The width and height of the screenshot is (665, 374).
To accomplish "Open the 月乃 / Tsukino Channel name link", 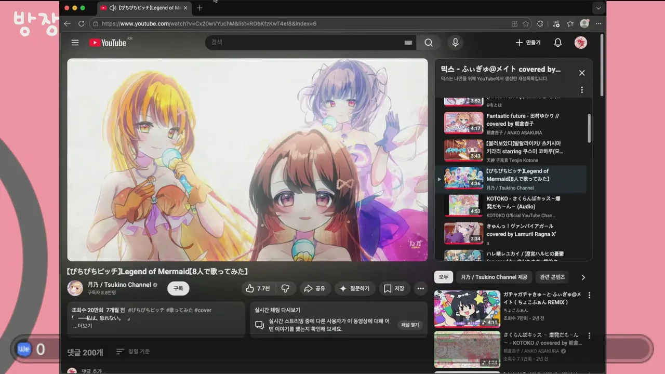I will tap(119, 285).
